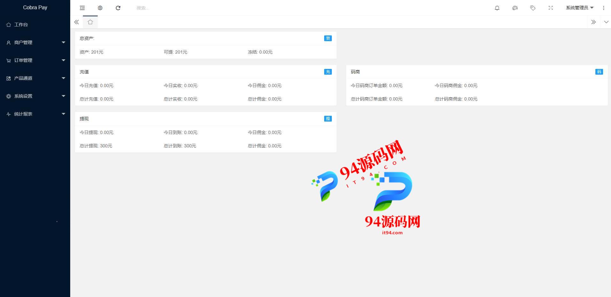Select the 冻结: 0.00元 value
Viewport: 611px width, 297px height.
260,52
